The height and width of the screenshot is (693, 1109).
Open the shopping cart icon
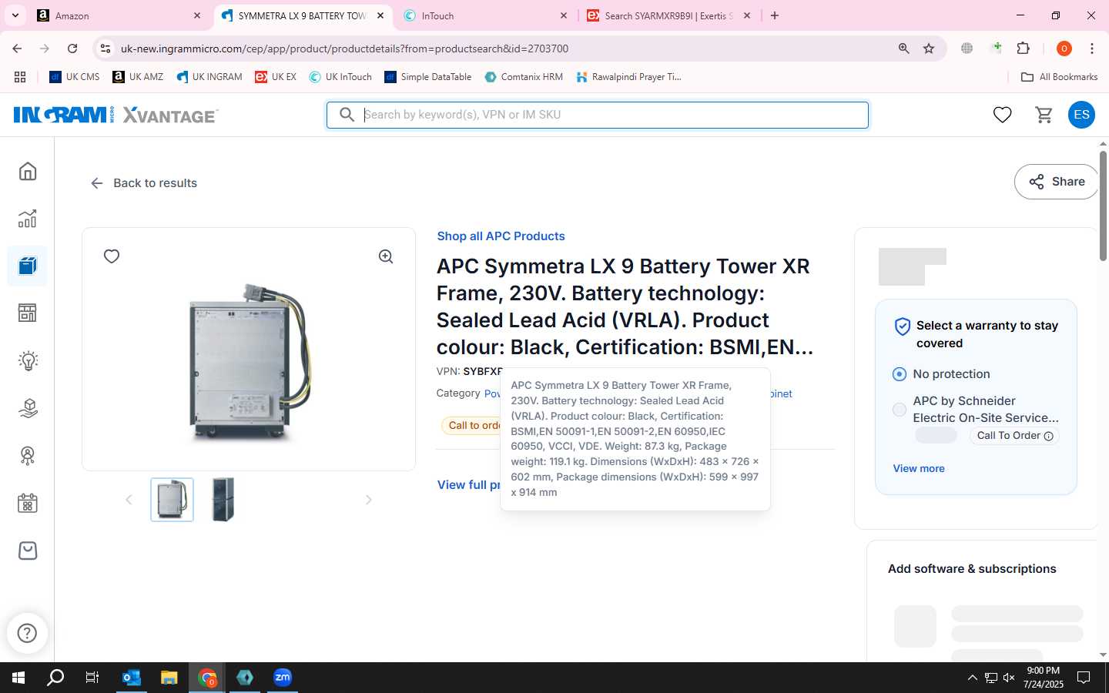click(1044, 115)
